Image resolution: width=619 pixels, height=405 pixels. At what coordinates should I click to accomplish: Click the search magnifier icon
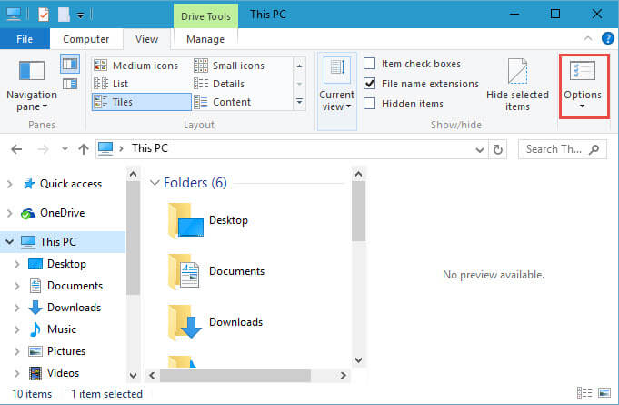[594, 149]
